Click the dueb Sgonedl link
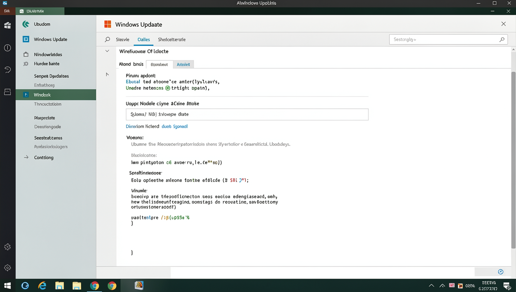This screenshot has width=516, height=292. pos(174,126)
